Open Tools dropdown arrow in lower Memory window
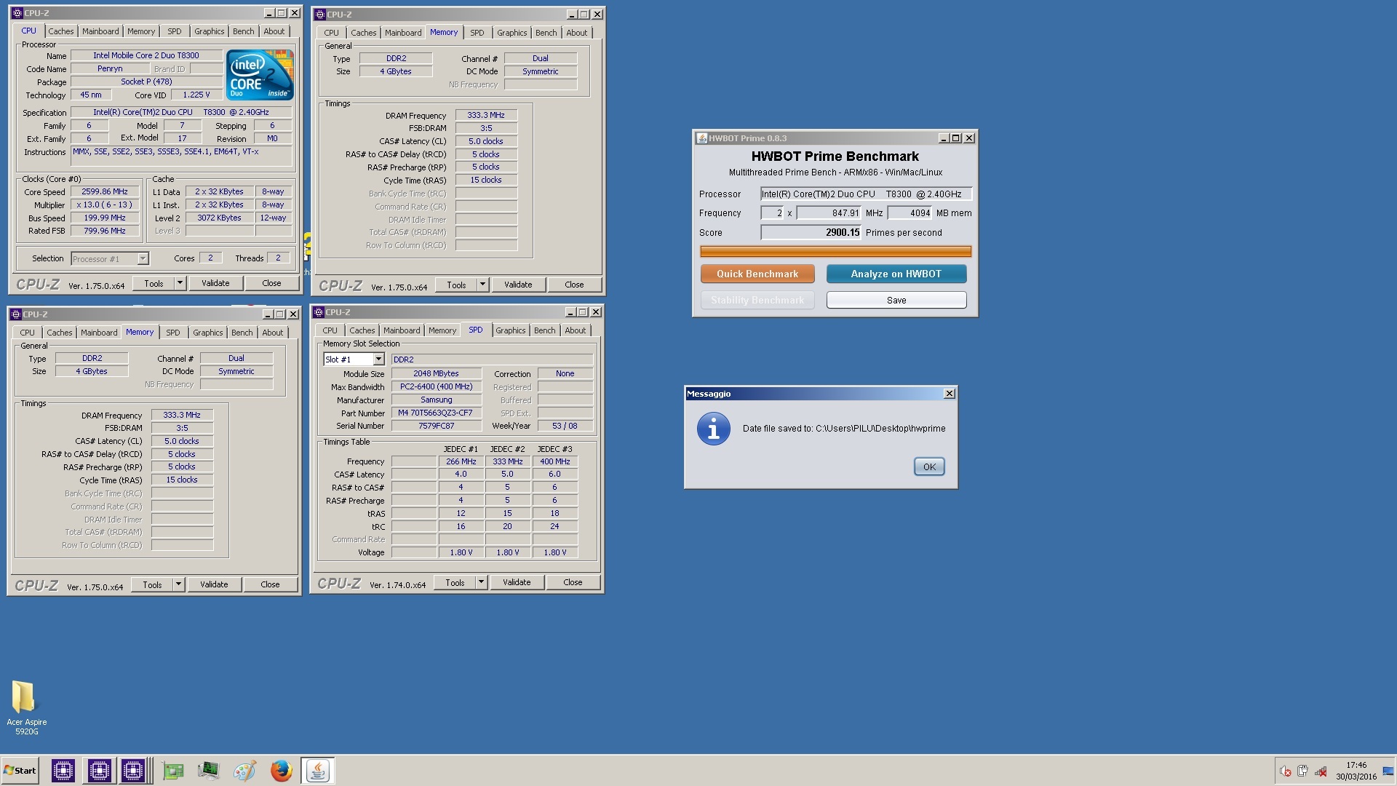Viewport: 1397px width, 786px height. pos(178,584)
